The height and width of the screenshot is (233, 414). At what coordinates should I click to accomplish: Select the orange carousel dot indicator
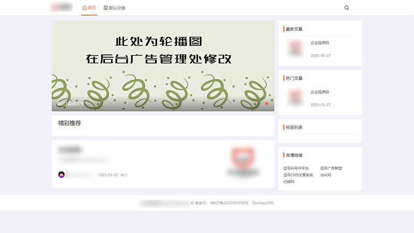pyautogui.click(x=267, y=104)
